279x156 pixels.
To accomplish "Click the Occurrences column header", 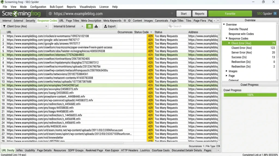I will click(125, 32).
